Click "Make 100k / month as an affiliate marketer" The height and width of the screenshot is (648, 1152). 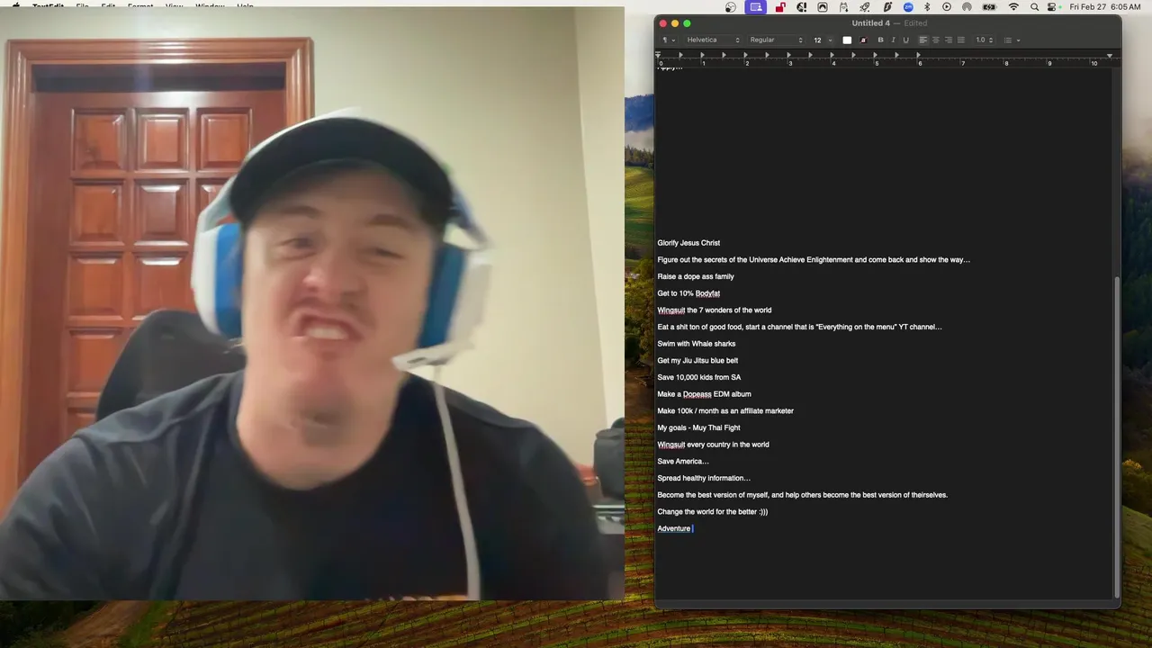[x=725, y=411]
